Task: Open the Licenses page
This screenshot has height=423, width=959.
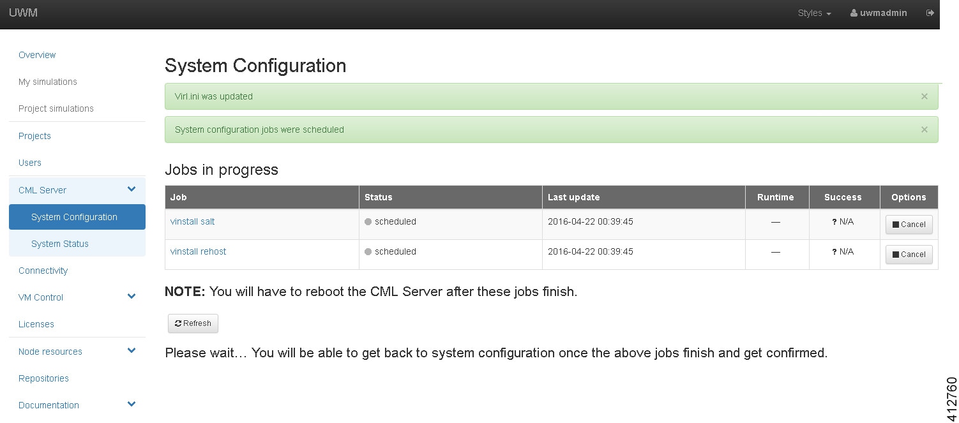Action: click(36, 324)
